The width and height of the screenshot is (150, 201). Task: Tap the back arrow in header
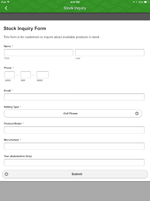tap(6, 8)
